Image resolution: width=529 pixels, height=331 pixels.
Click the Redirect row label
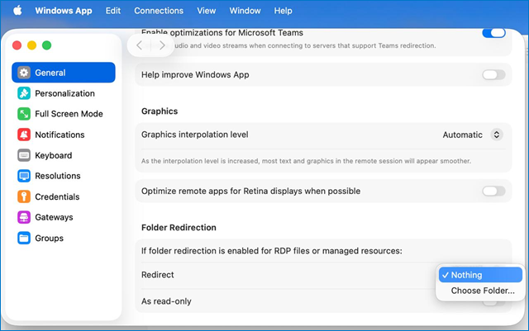tap(158, 275)
